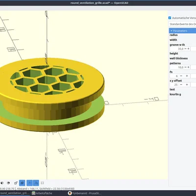This screenshot has height=196, width=196.
Task: Decrease the patterns value with minus
Action: 185,67
